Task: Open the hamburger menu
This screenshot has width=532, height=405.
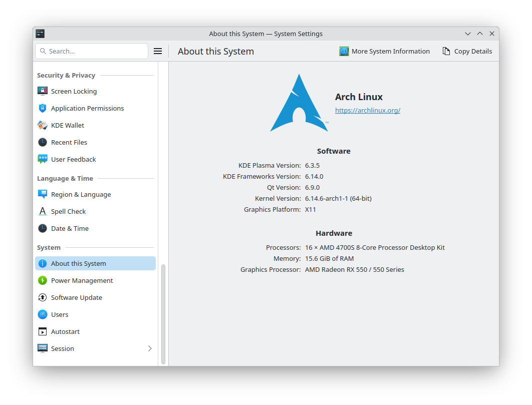Action: click(158, 51)
